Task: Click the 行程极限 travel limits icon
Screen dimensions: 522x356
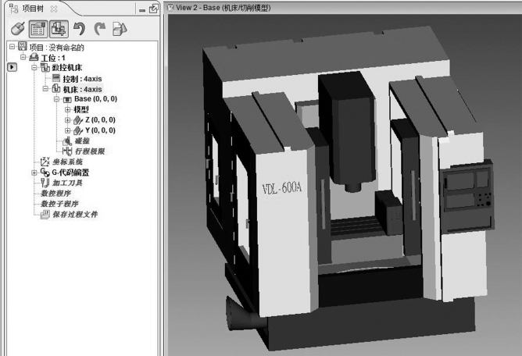Action: pos(67,151)
